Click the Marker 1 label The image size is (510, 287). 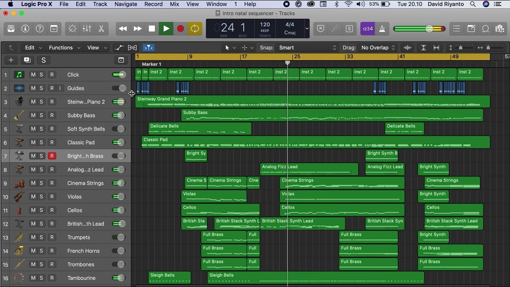click(151, 64)
